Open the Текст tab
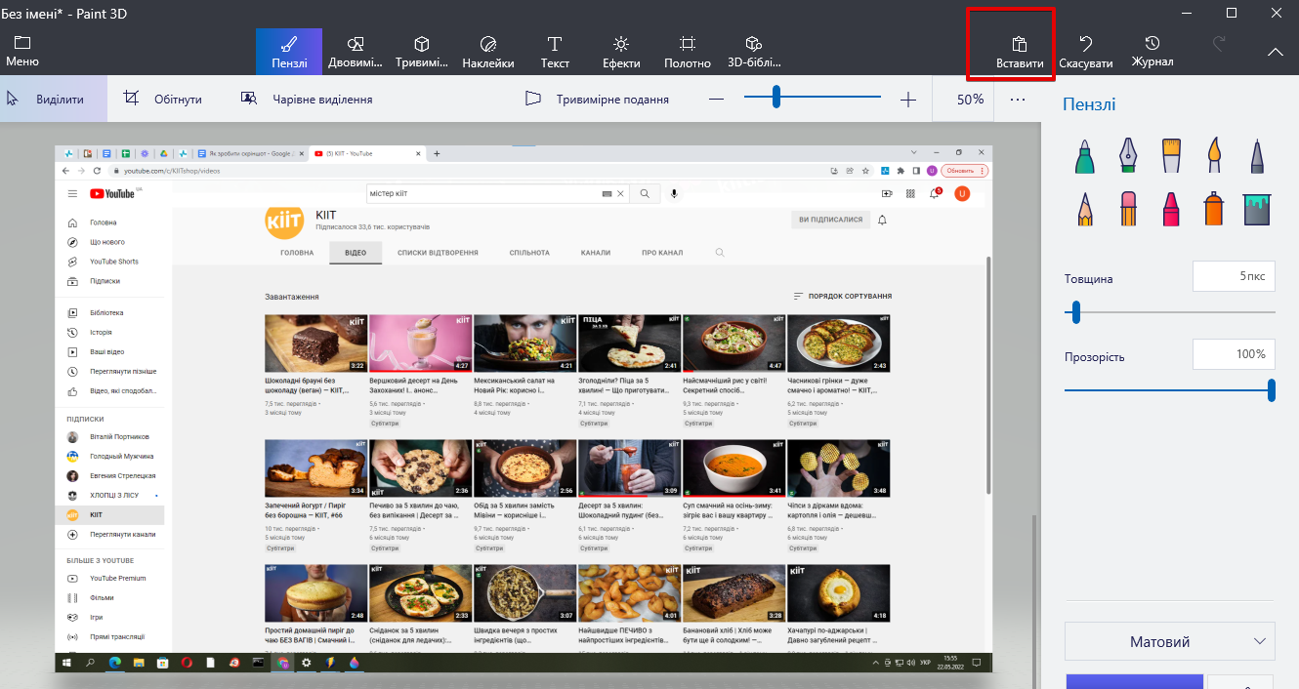The height and width of the screenshot is (689, 1299). 555,51
